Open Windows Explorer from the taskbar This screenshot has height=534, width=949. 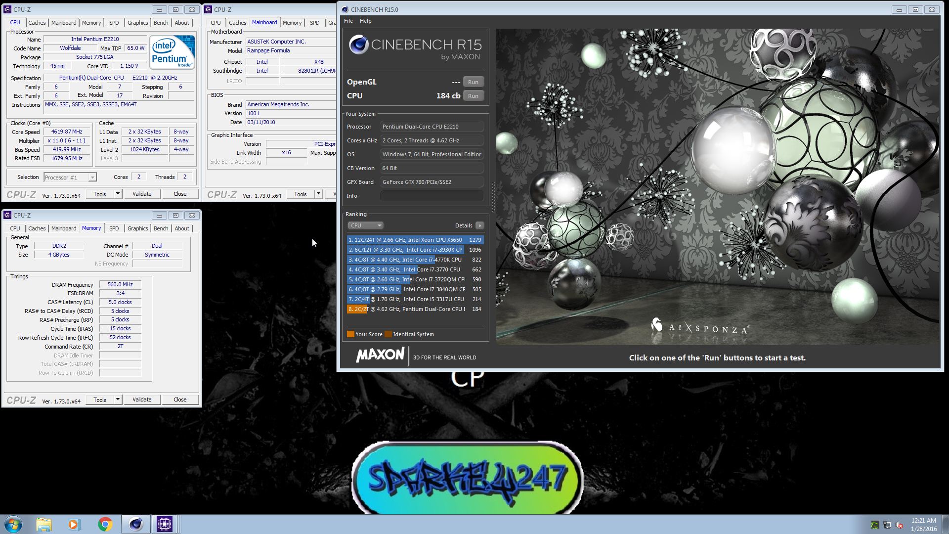pos(44,524)
